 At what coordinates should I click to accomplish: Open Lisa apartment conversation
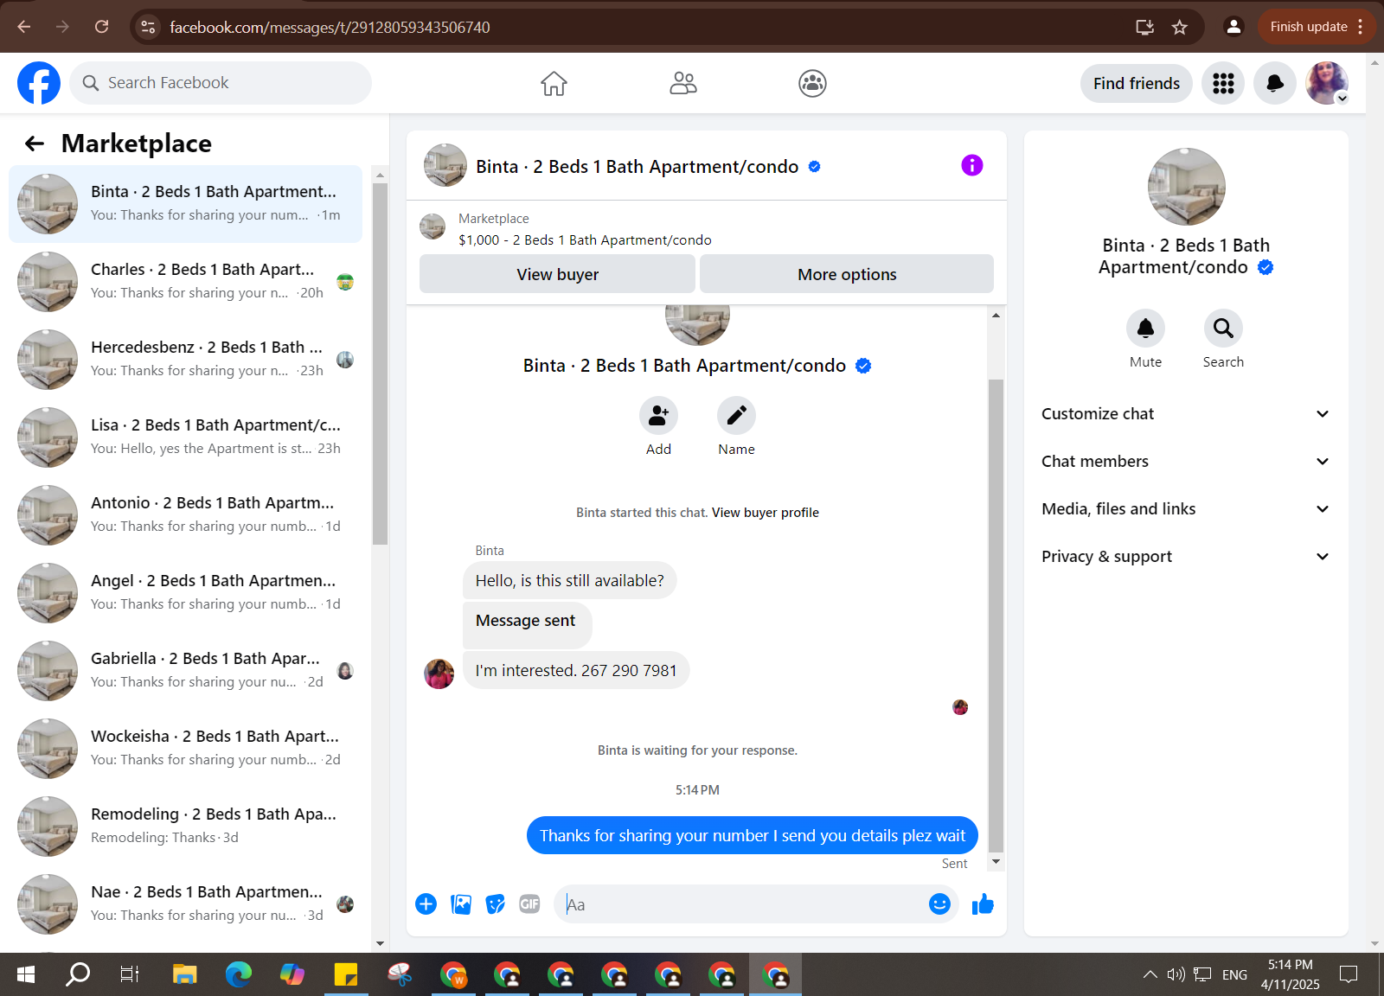click(x=185, y=437)
